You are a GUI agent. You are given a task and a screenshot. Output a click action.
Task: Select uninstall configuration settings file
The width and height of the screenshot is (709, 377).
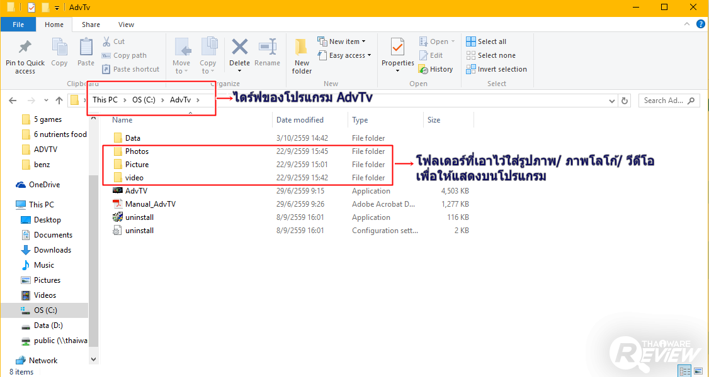(292, 231)
